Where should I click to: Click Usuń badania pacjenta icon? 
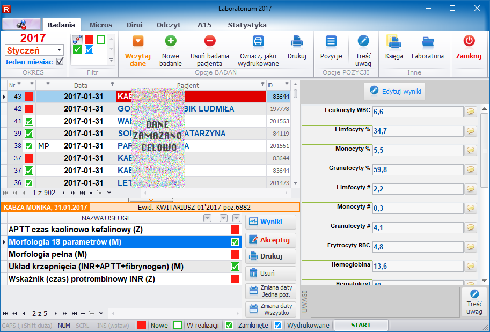[x=210, y=41]
